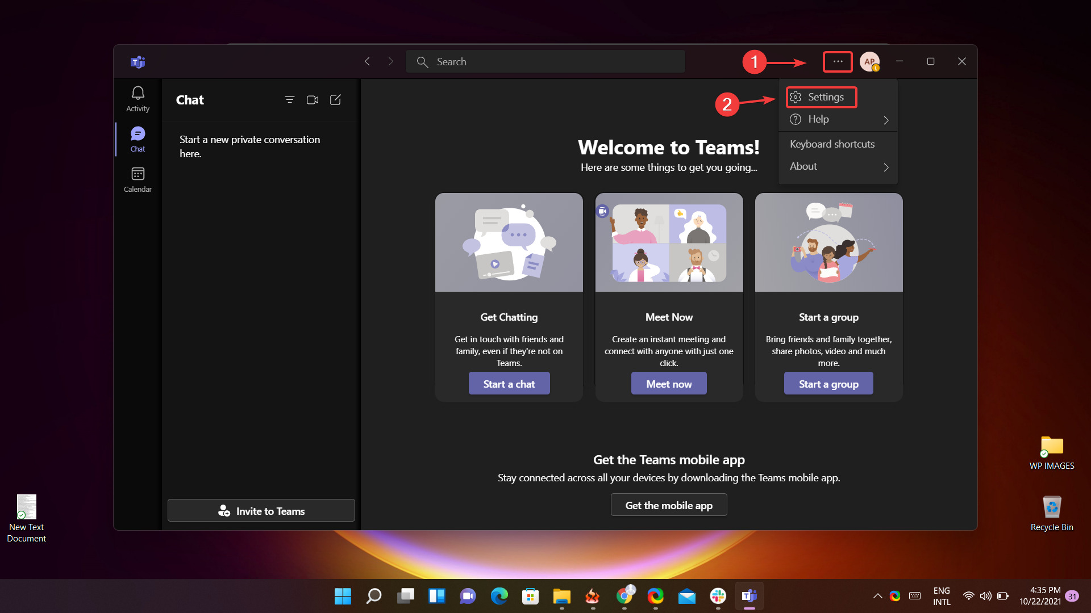
Task: Click the new chat compose icon
Action: pyautogui.click(x=335, y=100)
